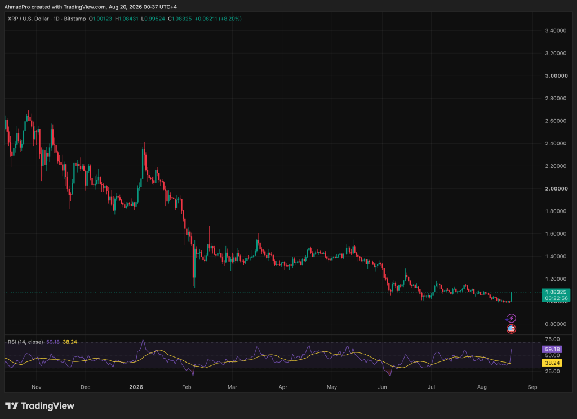Select the high value H1.08431
This screenshot has width=577, height=419.
(x=127, y=19)
